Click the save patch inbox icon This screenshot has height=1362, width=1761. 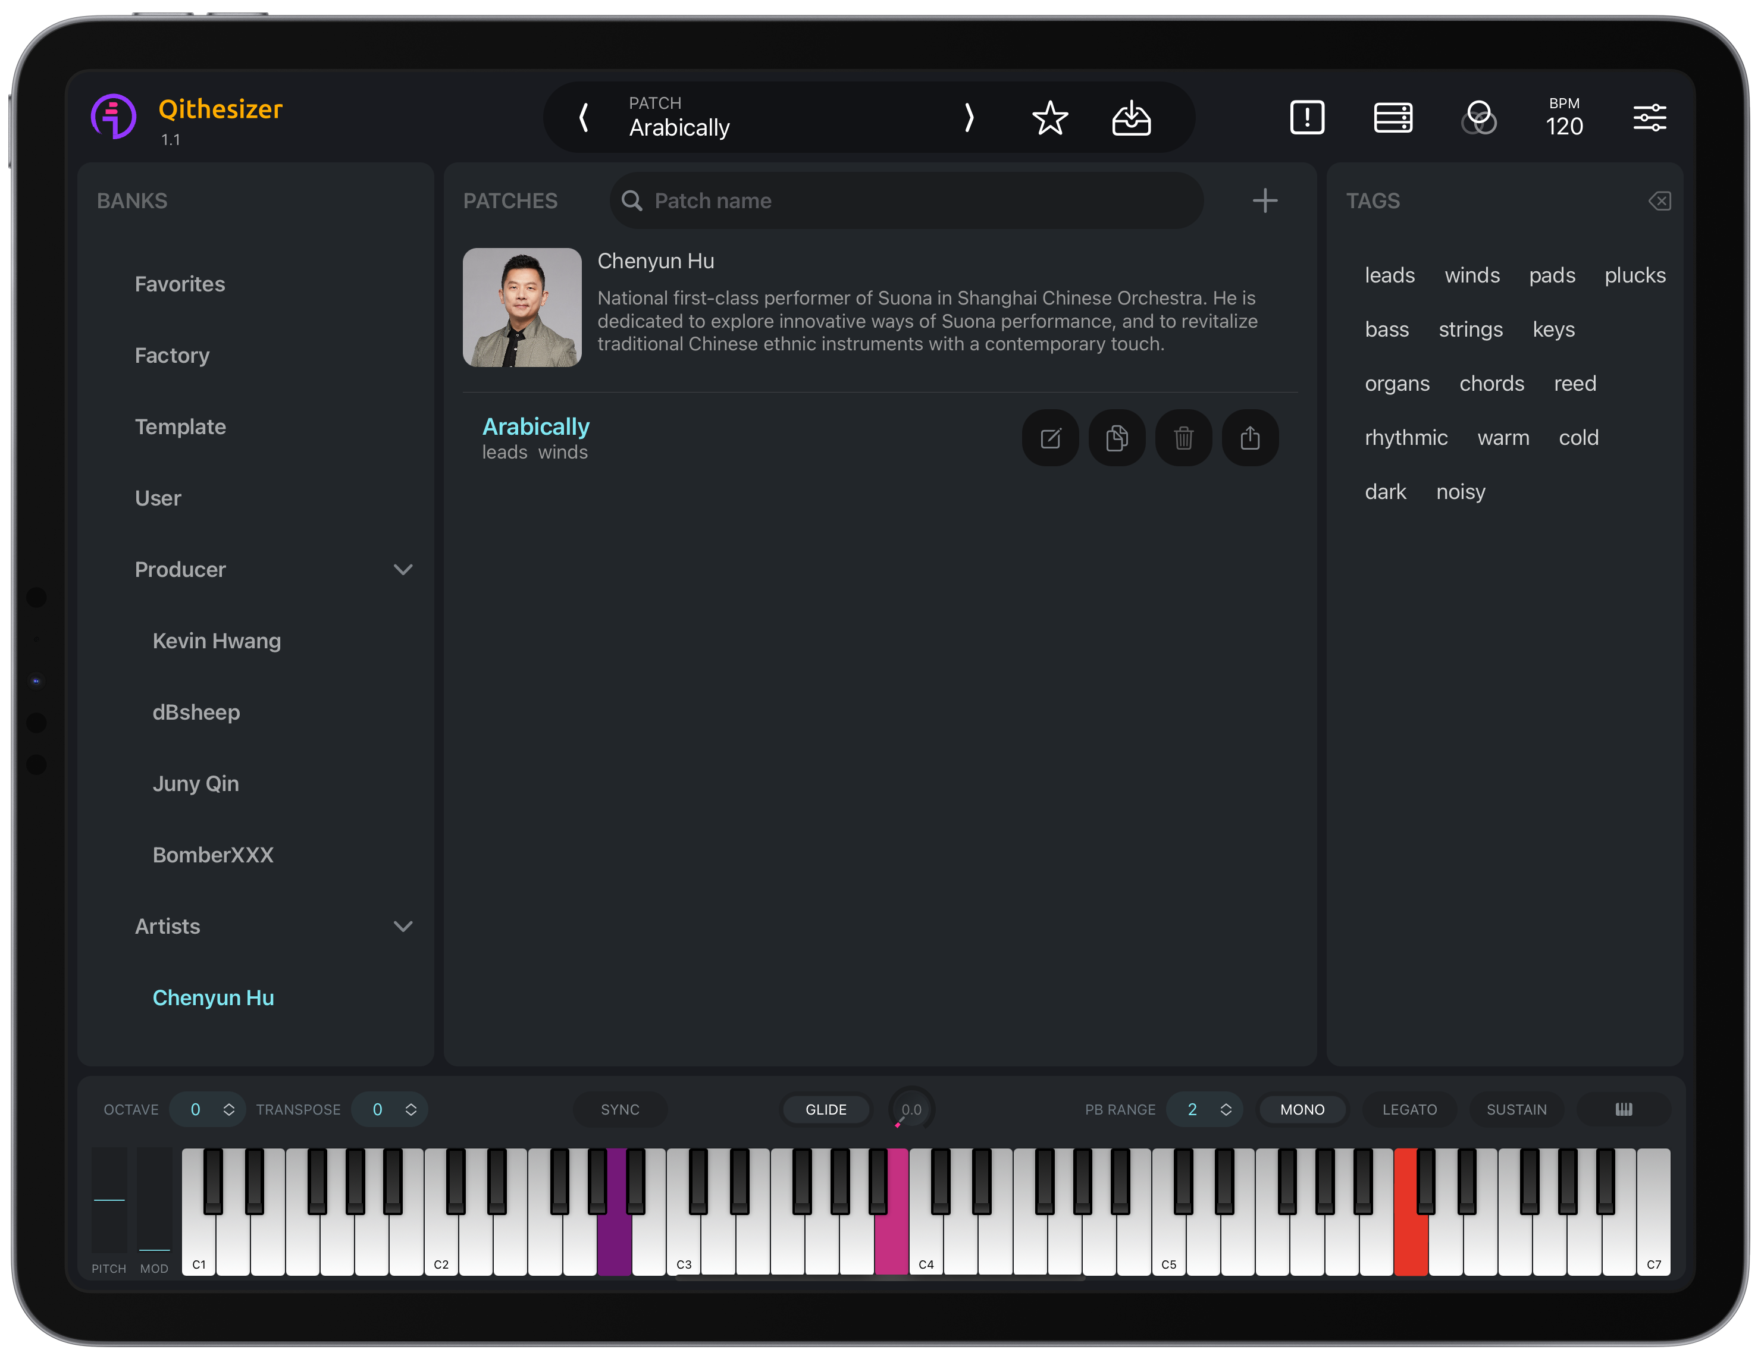[x=1132, y=118]
